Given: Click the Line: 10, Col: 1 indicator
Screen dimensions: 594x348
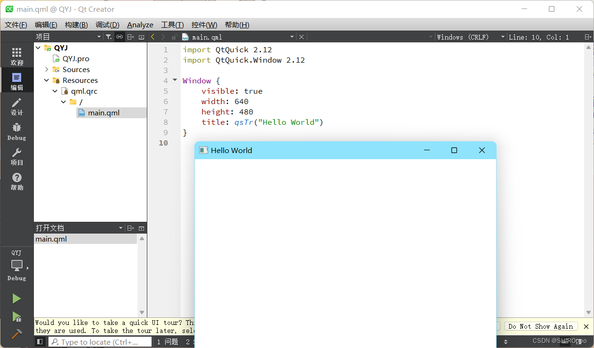Looking at the screenshot, I should [538, 37].
